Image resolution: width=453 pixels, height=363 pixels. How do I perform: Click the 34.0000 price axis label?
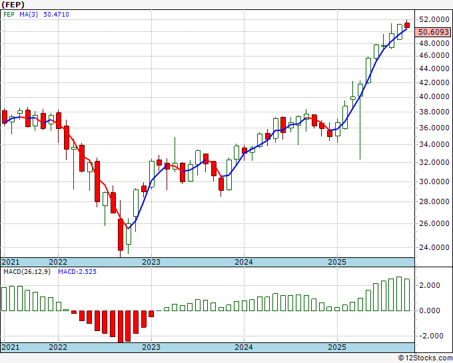[x=434, y=144]
